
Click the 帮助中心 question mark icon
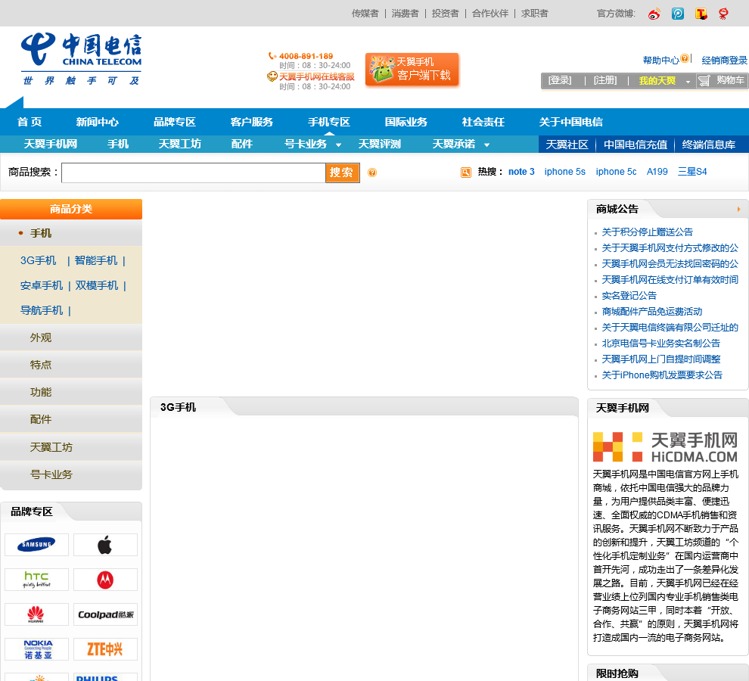[x=685, y=58]
